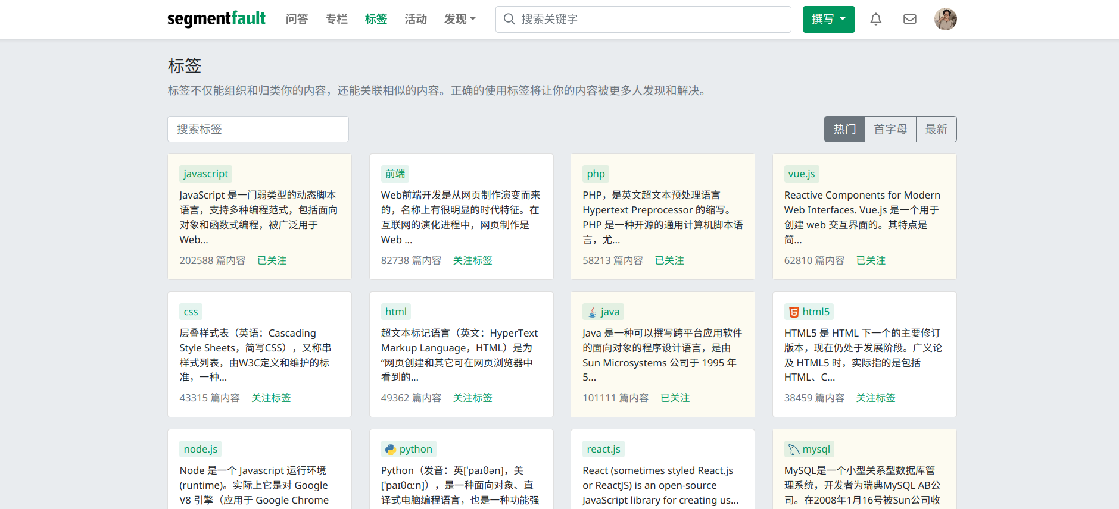Click the 49362 篇内容 count for html
This screenshot has width=1119, height=509.
pos(411,398)
